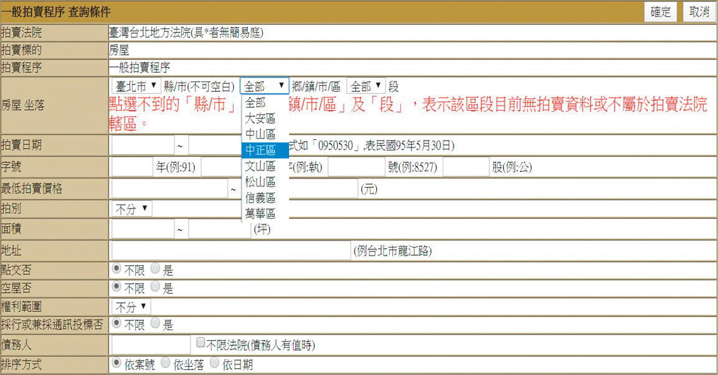Select 不限 for 空屋否
Image resolution: width=718 pixels, height=375 pixels.
116,287
